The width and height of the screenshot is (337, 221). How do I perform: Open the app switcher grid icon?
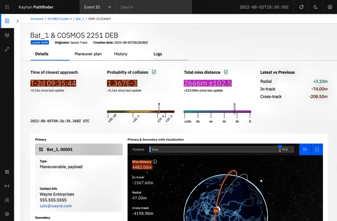coord(7,7)
